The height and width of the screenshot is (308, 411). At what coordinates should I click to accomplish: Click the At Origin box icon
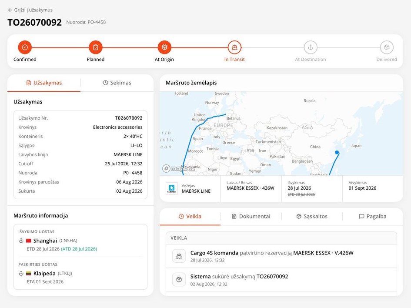point(164,47)
